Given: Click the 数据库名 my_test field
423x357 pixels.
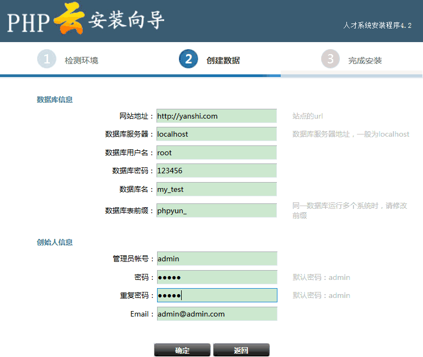Looking at the screenshot, I should click(216, 189).
